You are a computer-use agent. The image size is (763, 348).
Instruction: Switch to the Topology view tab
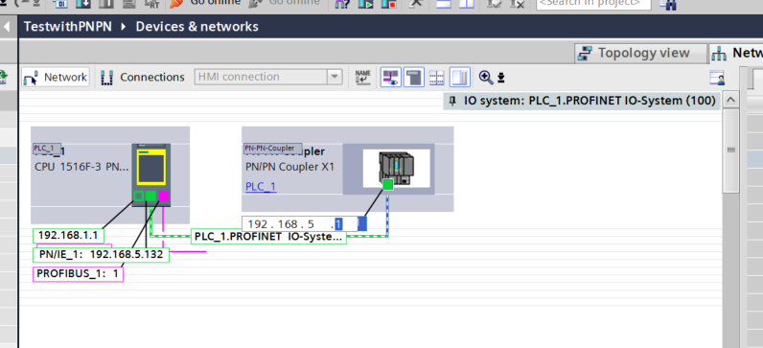pos(640,53)
